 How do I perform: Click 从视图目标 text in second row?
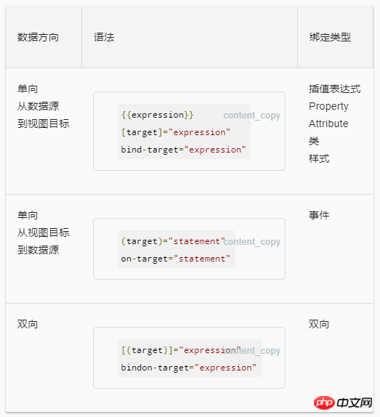pos(44,232)
